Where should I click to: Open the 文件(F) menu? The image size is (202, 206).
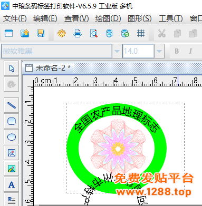[15, 18]
